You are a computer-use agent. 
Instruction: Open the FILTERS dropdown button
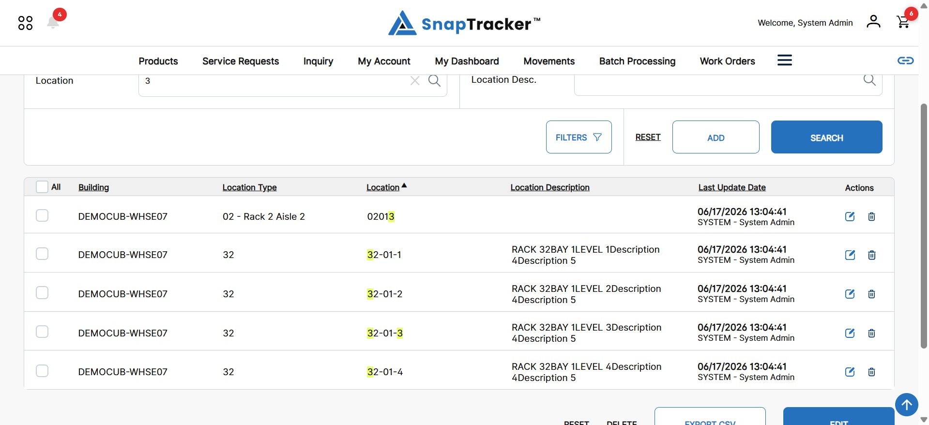click(x=579, y=137)
